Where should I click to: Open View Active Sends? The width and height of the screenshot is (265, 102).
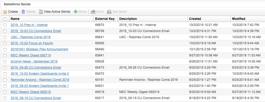coord(57,12)
